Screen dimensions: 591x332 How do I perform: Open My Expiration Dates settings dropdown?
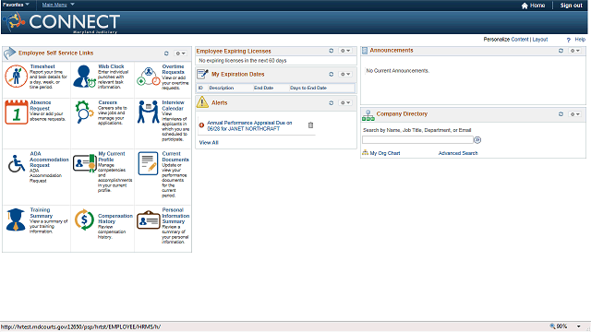[345, 74]
